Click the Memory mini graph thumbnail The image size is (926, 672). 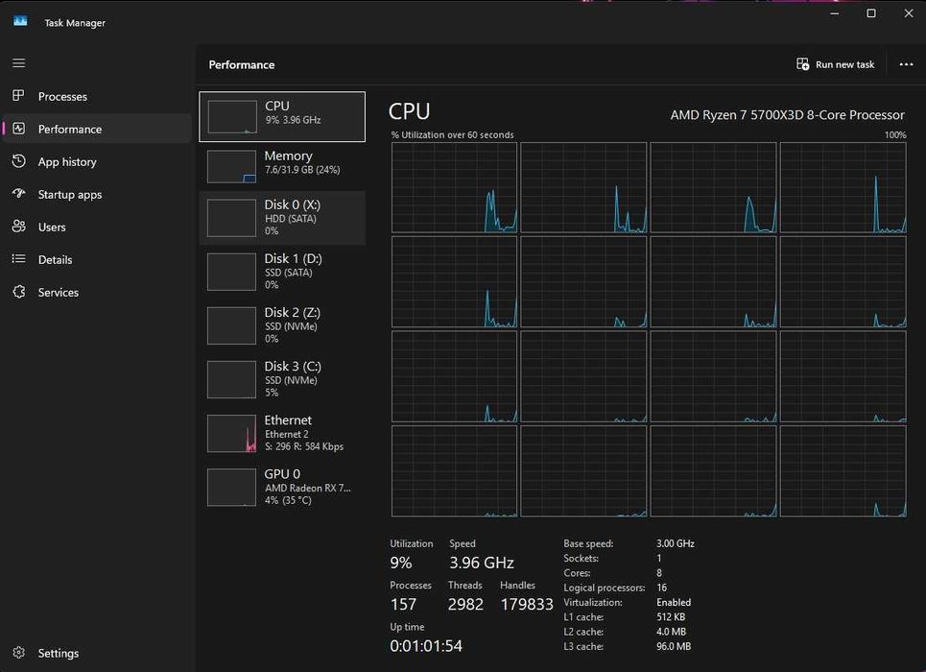pyautogui.click(x=231, y=166)
